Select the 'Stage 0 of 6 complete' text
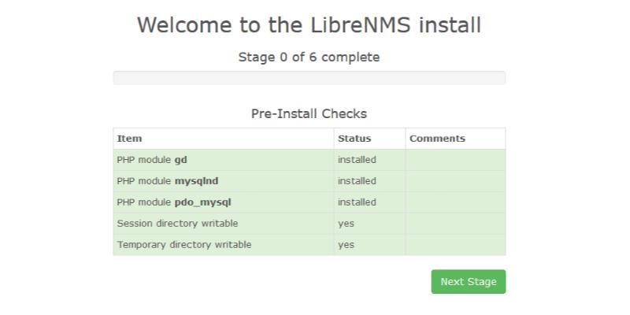The height and width of the screenshot is (315, 630). (x=309, y=57)
